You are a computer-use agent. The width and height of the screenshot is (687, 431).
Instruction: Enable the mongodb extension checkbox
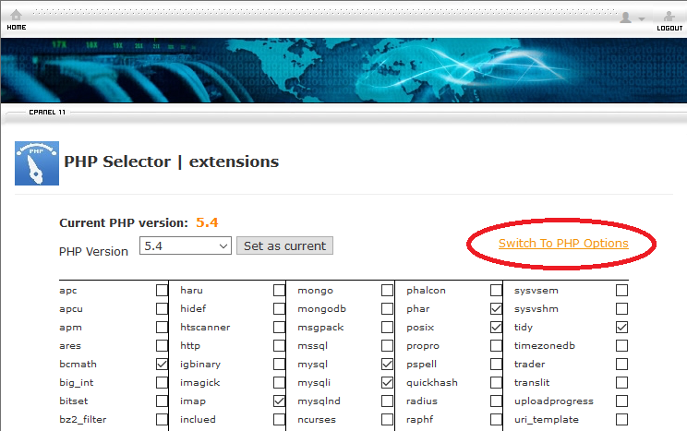(387, 309)
